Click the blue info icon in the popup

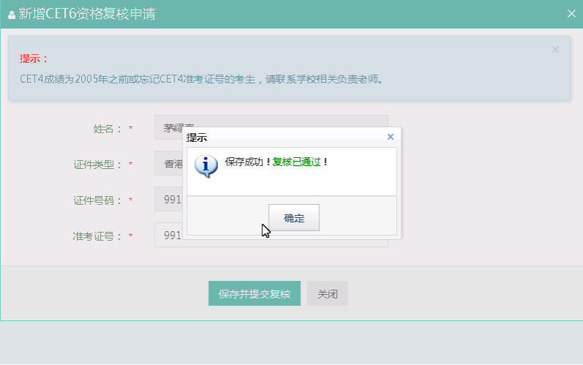pyautogui.click(x=206, y=166)
